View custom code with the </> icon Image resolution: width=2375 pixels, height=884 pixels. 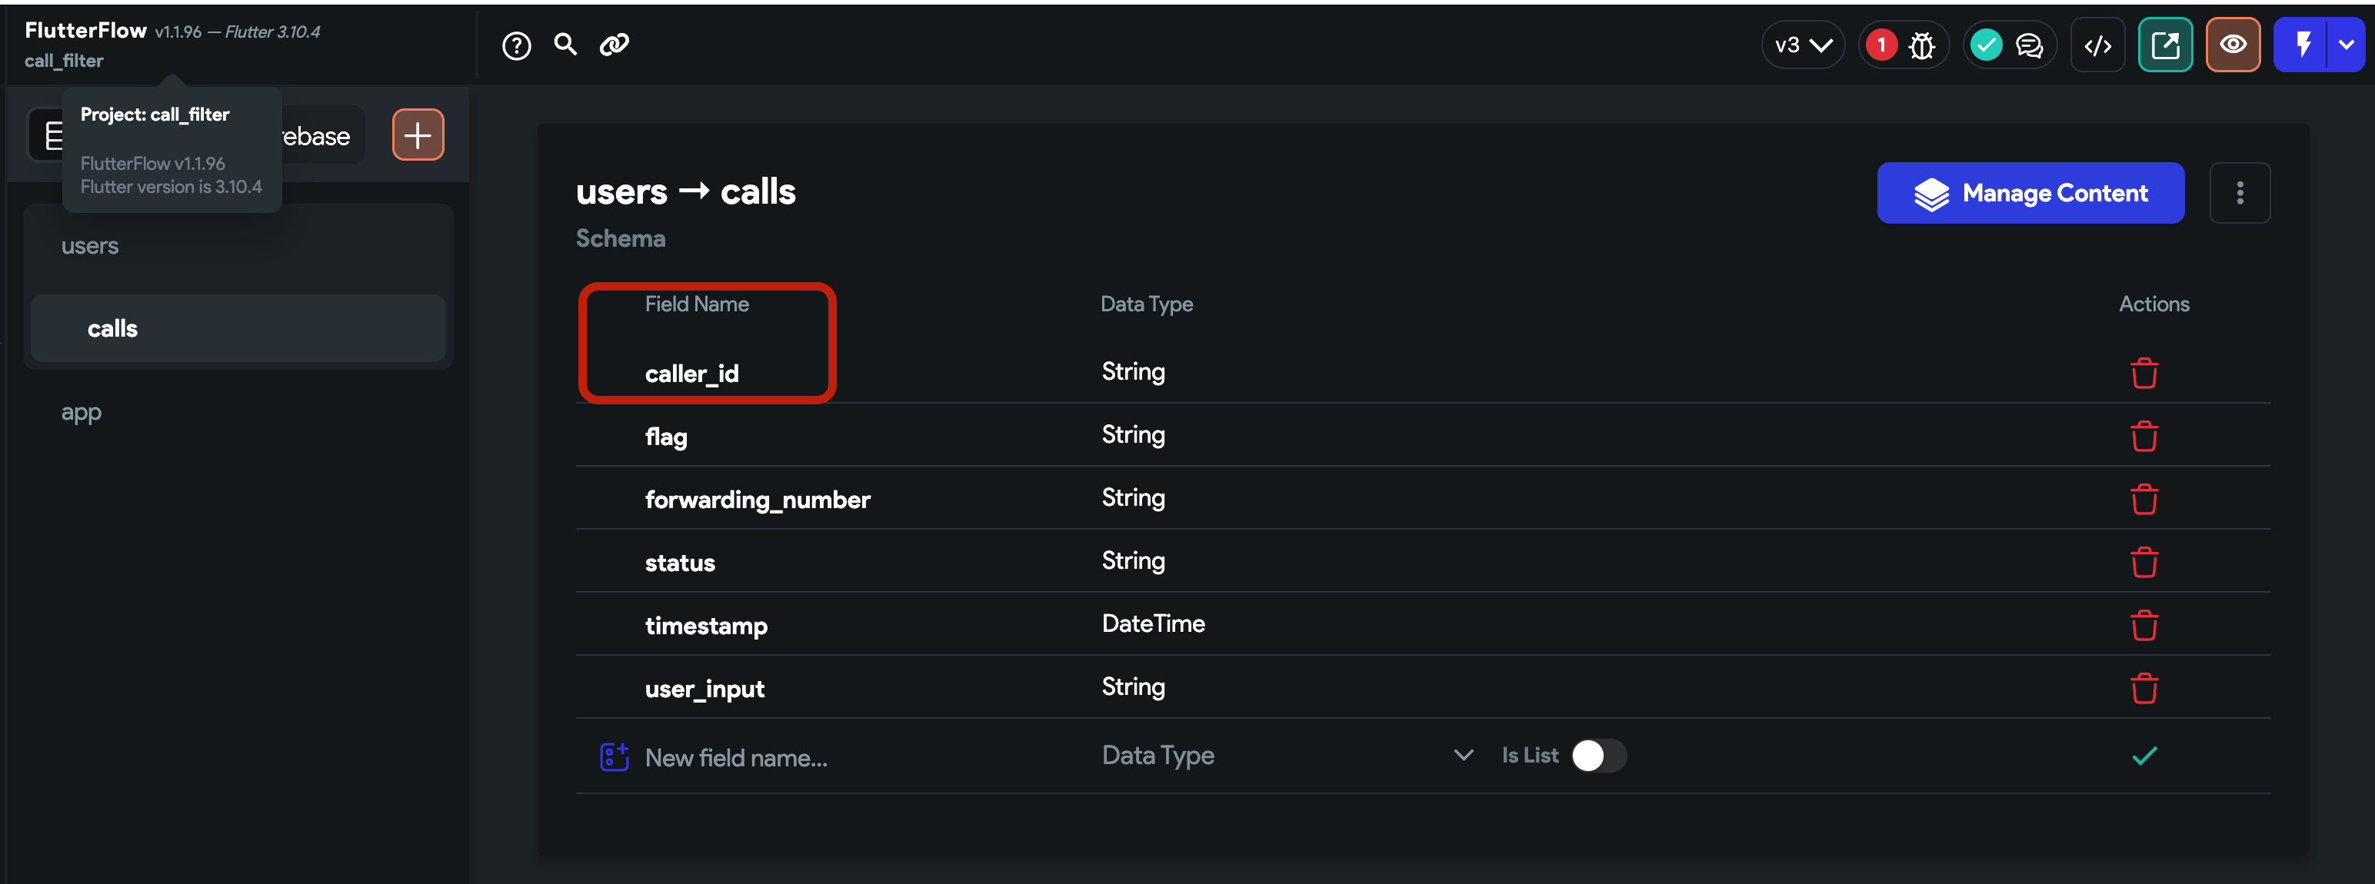2098,45
